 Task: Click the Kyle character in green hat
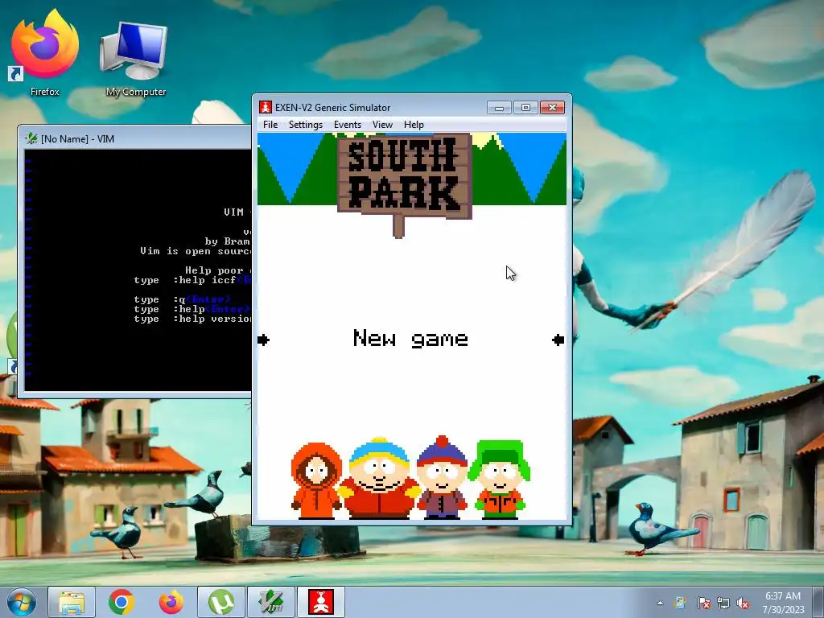[499, 480]
